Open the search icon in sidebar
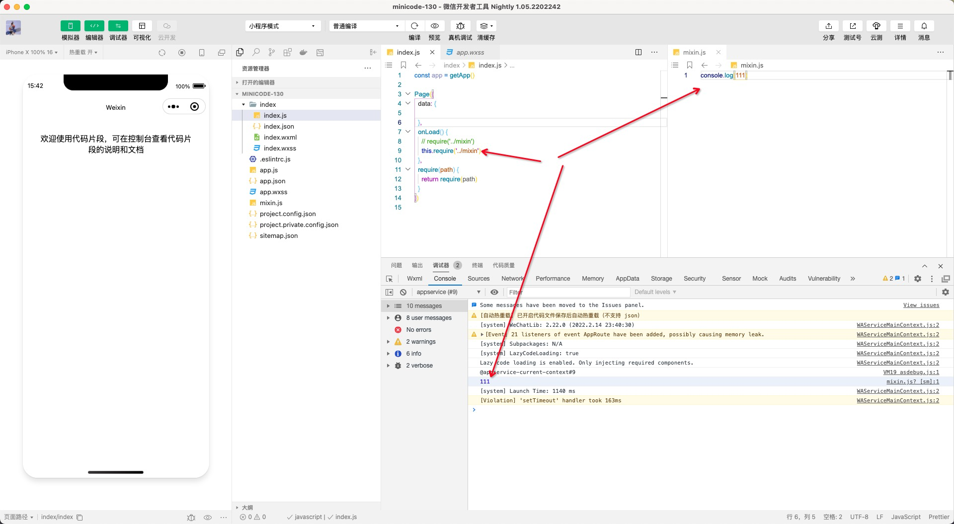This screenshot has height=524, width=954. 256,52
